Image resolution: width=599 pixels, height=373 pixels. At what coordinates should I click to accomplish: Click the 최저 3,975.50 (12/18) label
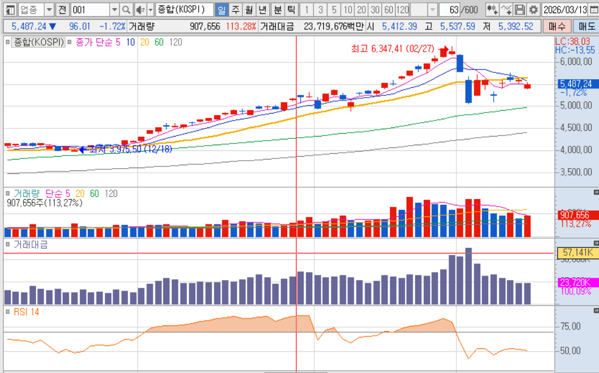[130, 149]
